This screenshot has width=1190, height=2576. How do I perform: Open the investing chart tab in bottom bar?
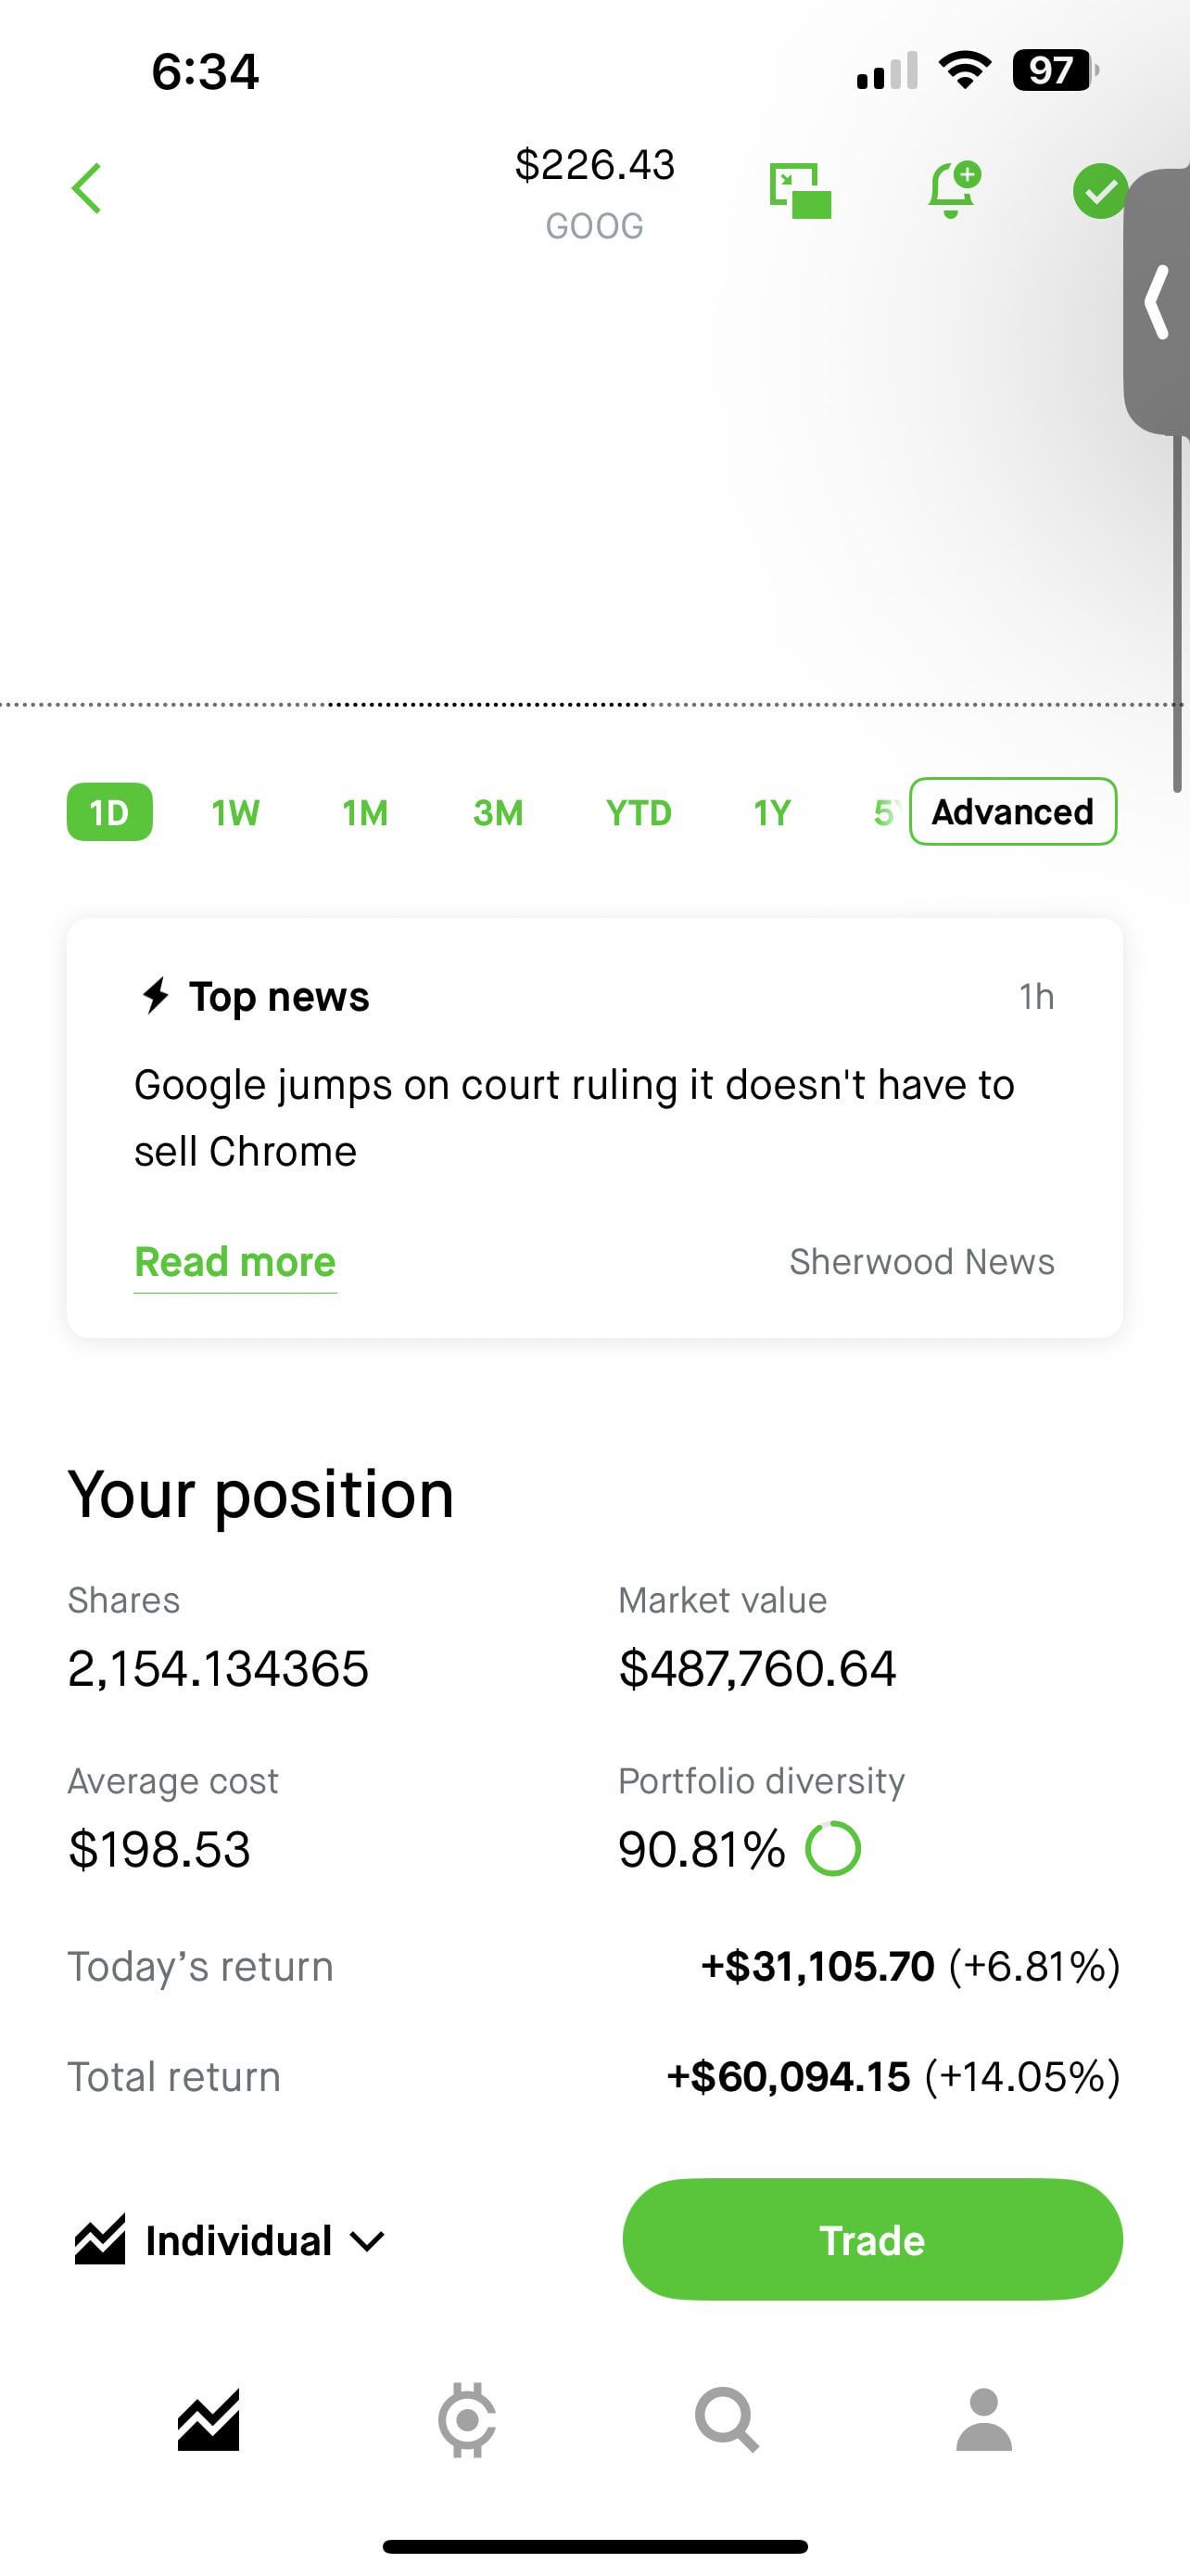coord(208,2420)
